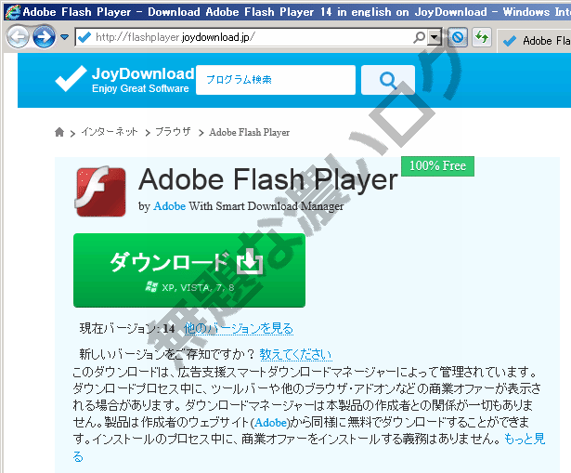Click the magnifier search icon in address bar
The height and width of the screenshot is (473, 571).
(x=419, y=37)
